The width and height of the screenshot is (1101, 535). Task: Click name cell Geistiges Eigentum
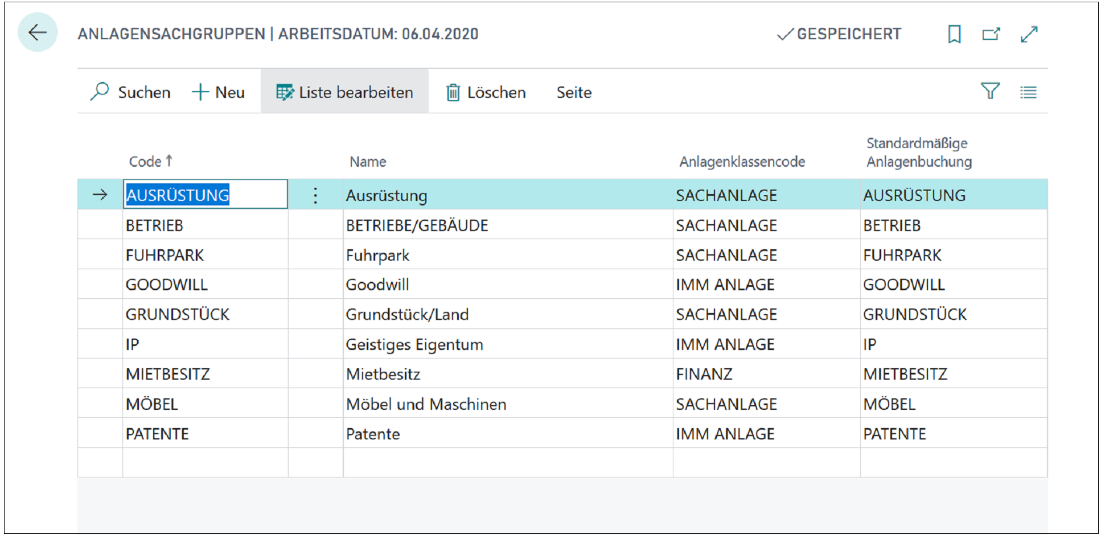(508, 344)
